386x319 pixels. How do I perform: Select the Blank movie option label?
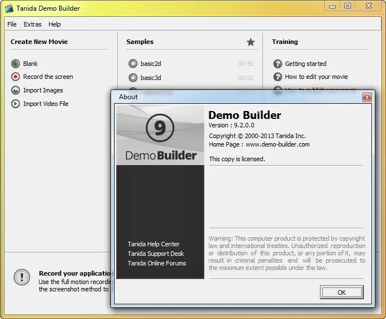30,64
